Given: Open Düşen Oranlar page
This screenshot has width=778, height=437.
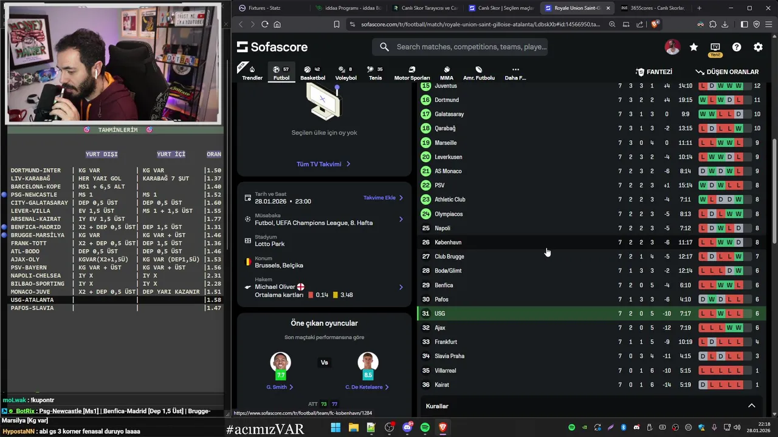Looking at the screenshot, I should (727, 72).
